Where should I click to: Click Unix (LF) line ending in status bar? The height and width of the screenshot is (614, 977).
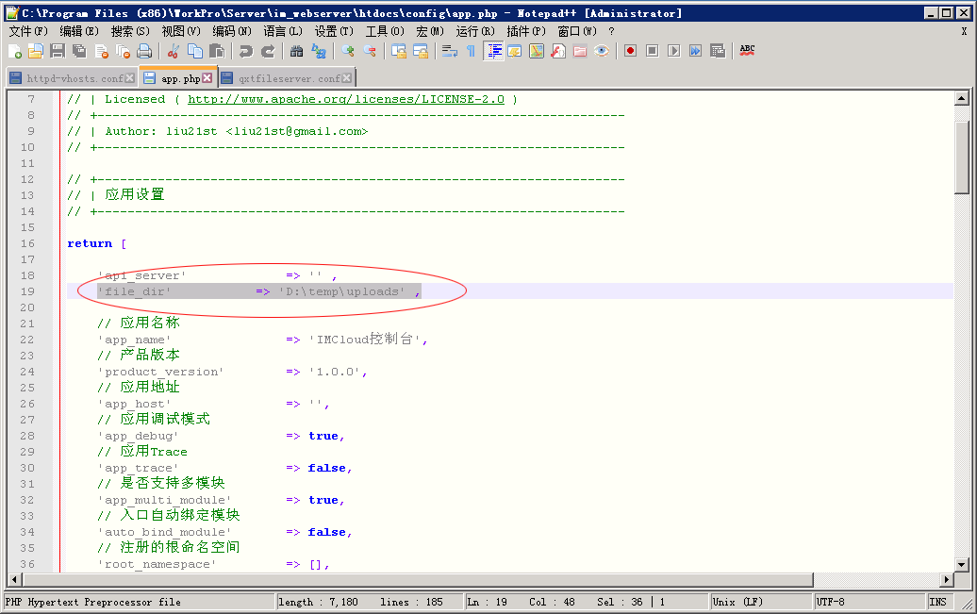point(737,602)
